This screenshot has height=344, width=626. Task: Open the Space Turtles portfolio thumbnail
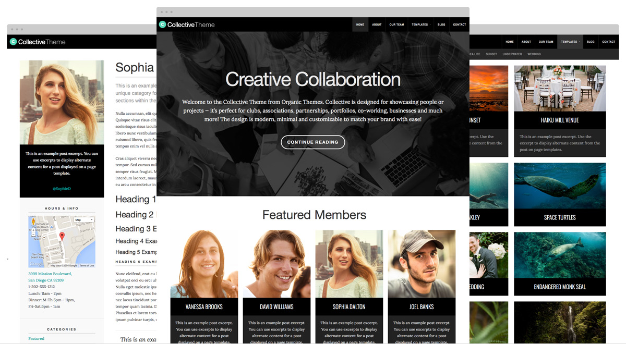click(x=560, y=186)
